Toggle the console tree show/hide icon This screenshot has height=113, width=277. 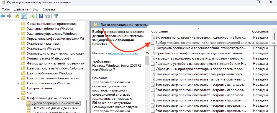click(x=24, y=16)
